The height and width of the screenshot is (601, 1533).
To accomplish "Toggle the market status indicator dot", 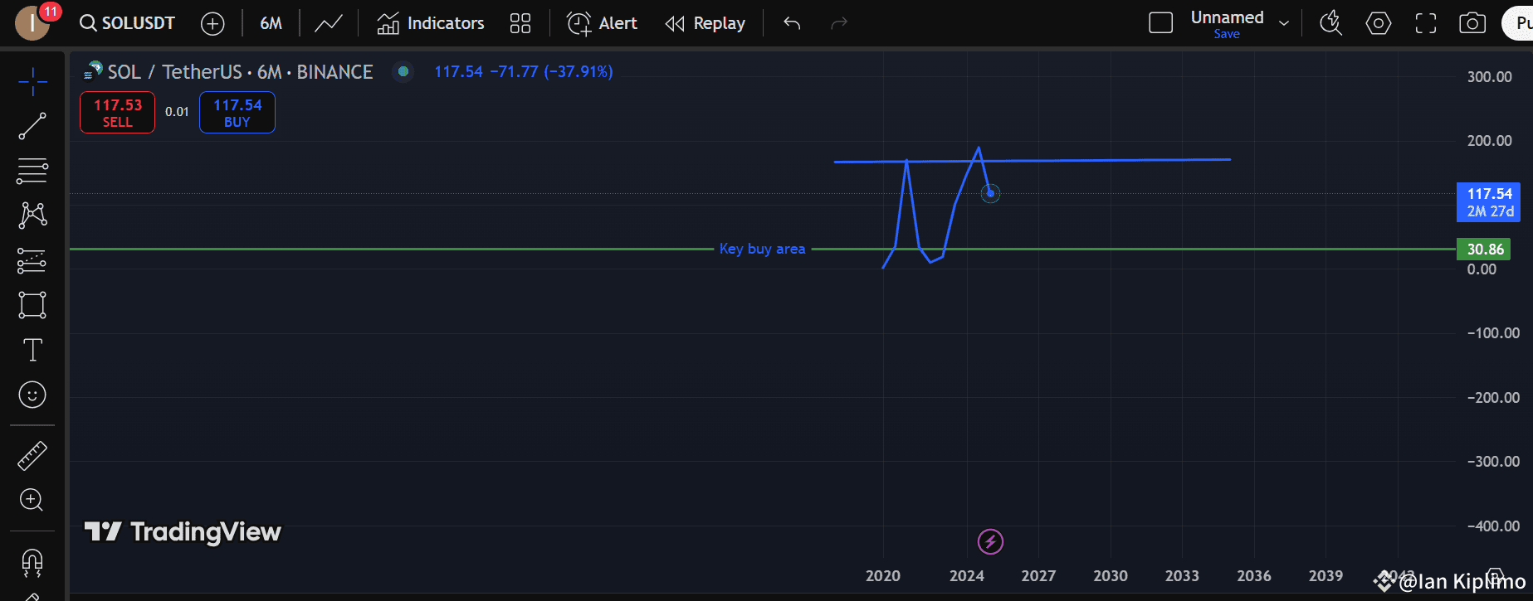I will (403, 72).
